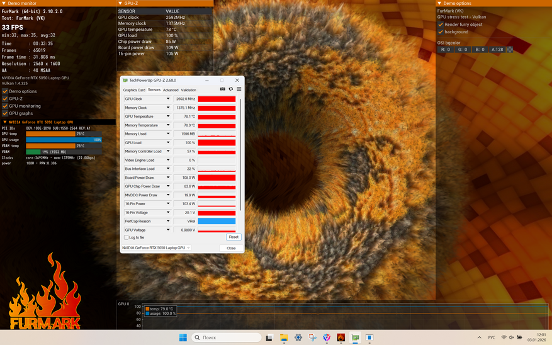The height and width of the screenshot is (345, 552).
Task: Click the GPU-Z icon in the taskbar
Action: point(356,337)
